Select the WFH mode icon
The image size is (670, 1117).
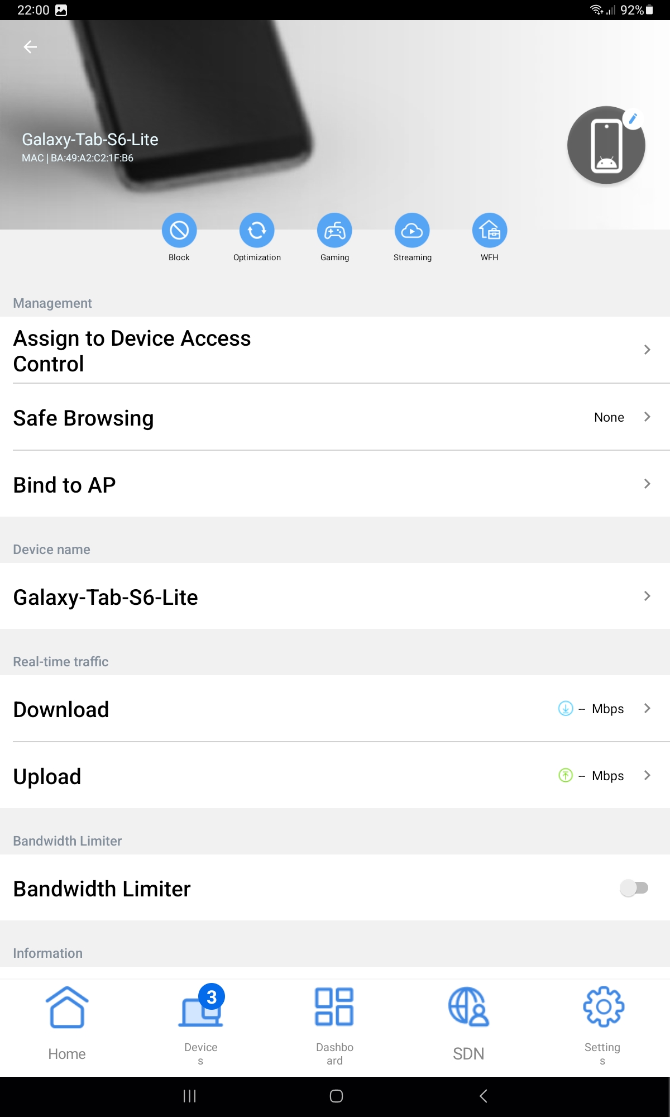tap(490, 230)
